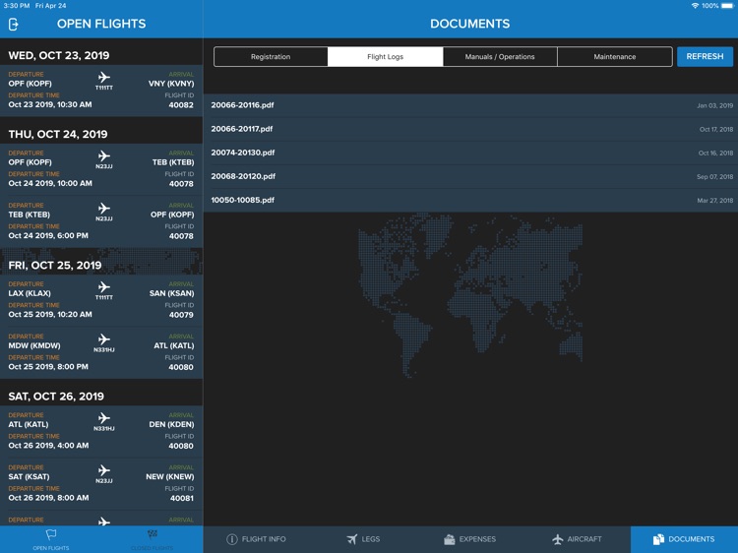
Task: Click flight ID 40079
Action: 181,315
